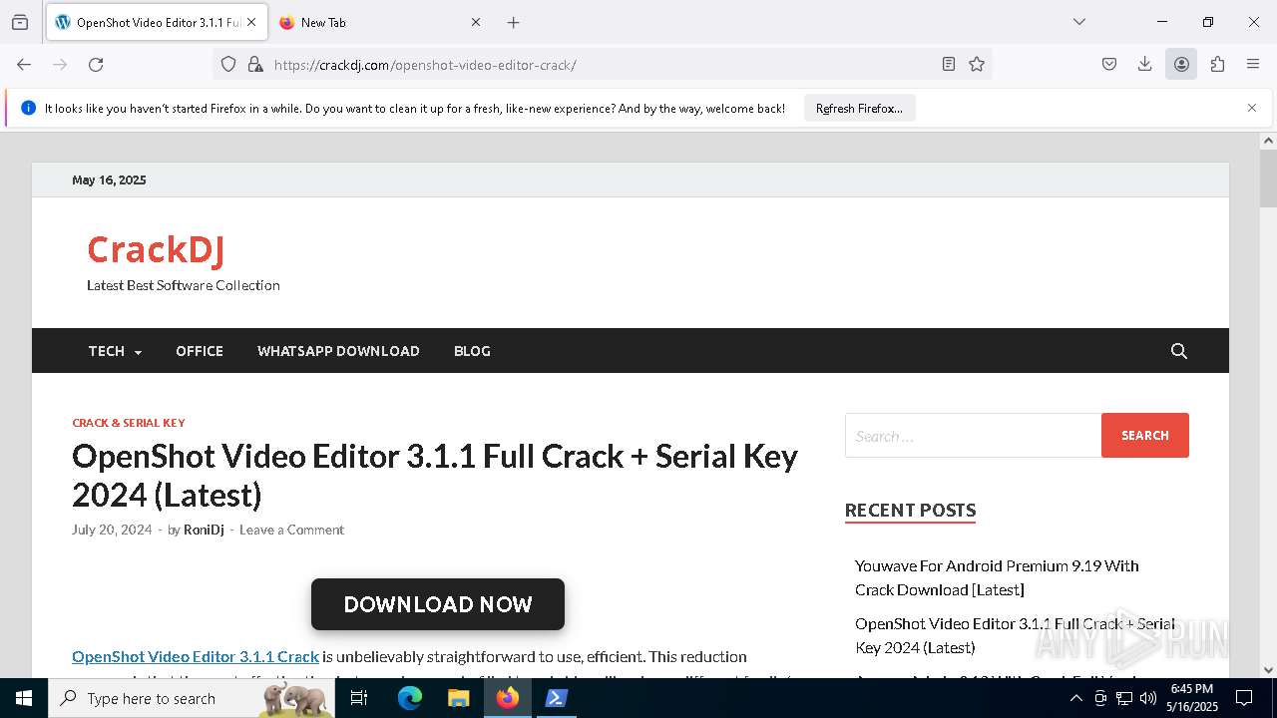Open author RoniDj link
The height and width of the screenshot is (718, 1277).
(204, 530)
